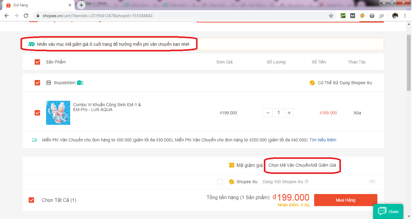Click the Tổng tiền hàng (1 Sản phẩm) label

238,198
